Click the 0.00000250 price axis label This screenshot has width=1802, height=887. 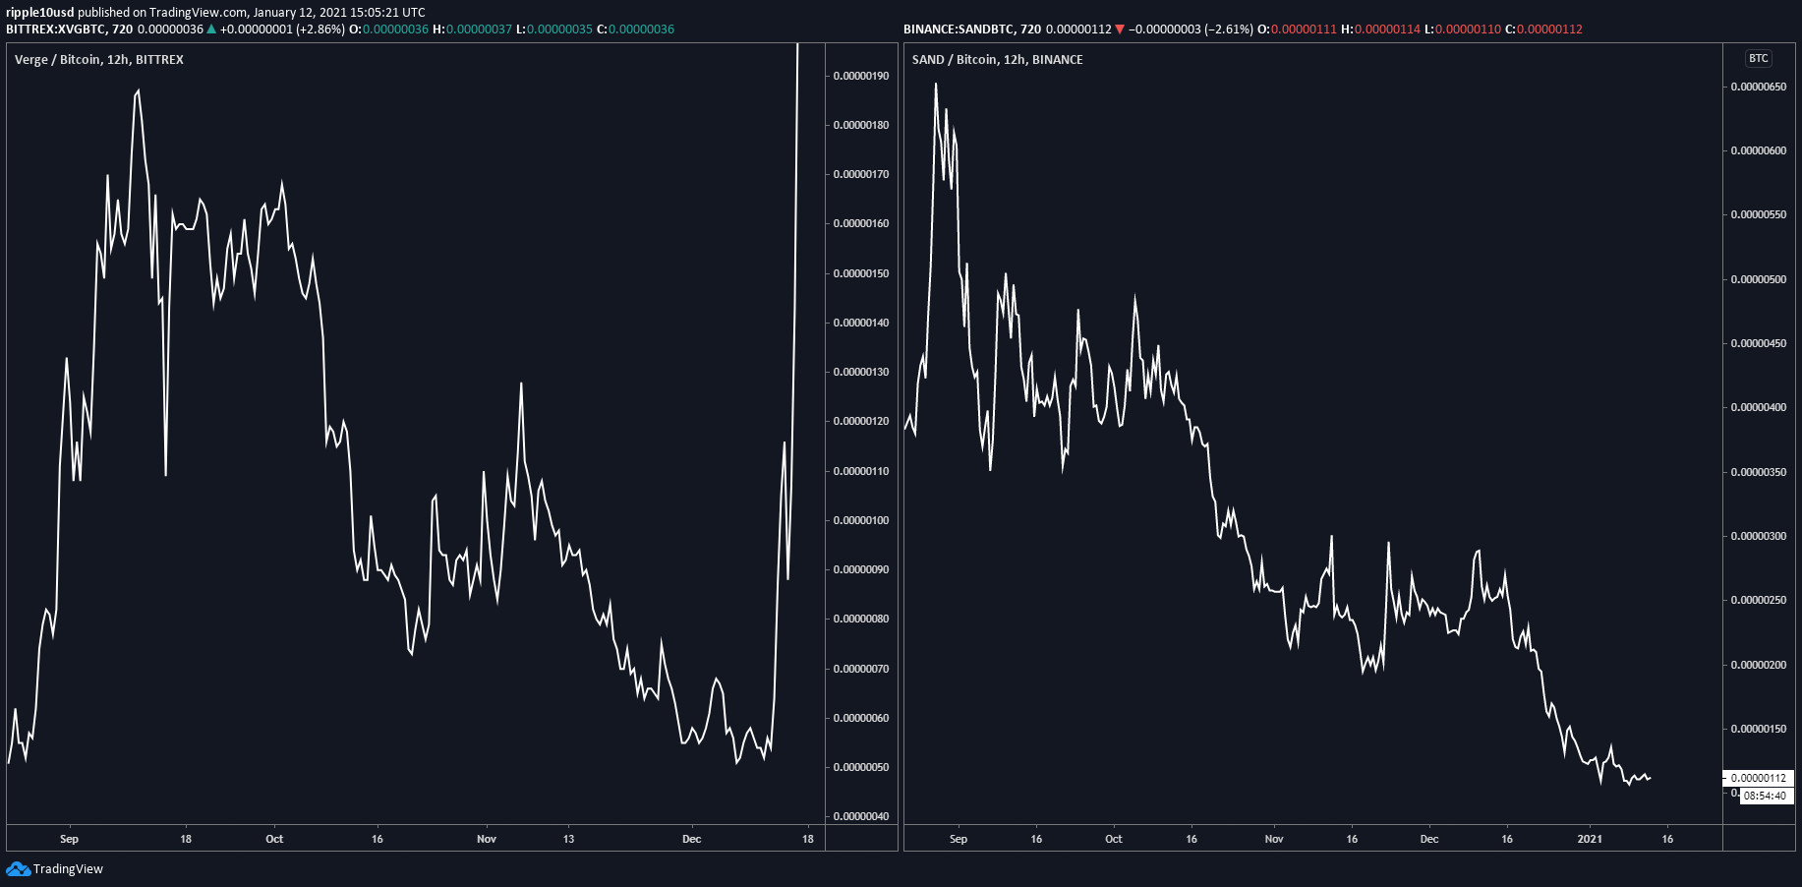click(1759, 600)
